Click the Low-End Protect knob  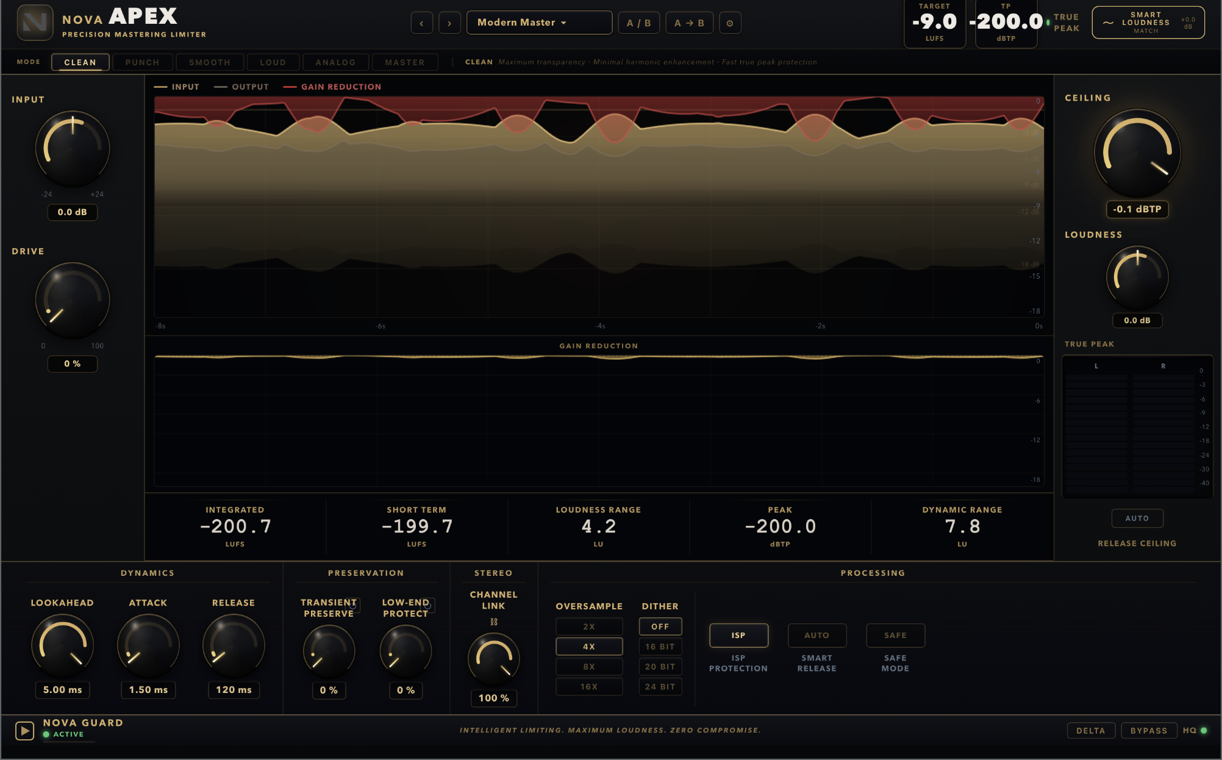coord(406,651)
